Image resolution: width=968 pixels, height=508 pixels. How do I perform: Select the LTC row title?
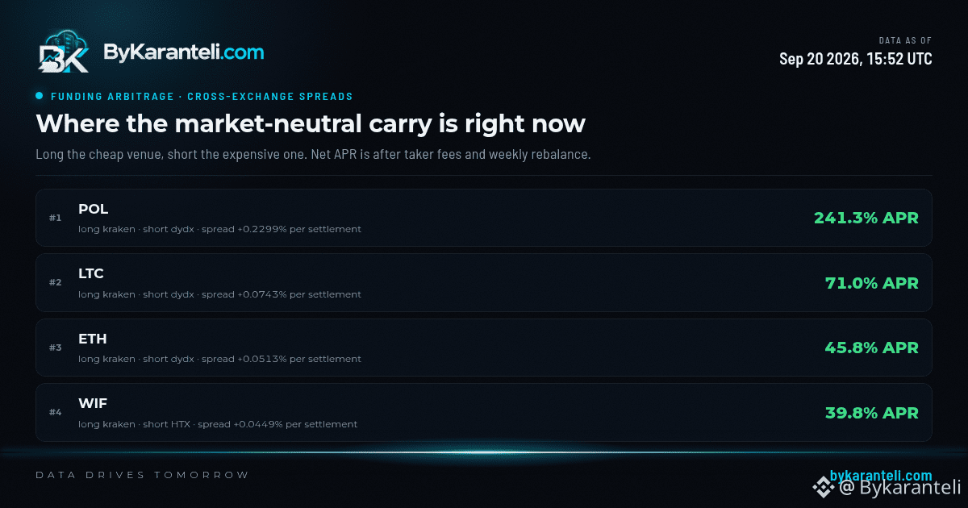tap(91, 274)
